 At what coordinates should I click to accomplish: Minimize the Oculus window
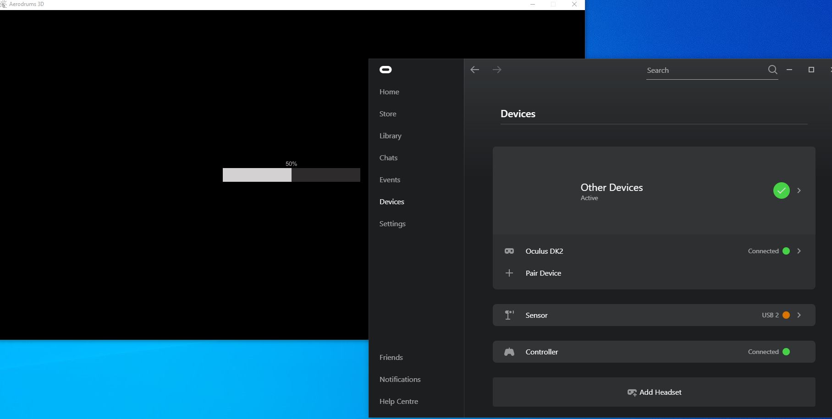(x=789, y=70)
